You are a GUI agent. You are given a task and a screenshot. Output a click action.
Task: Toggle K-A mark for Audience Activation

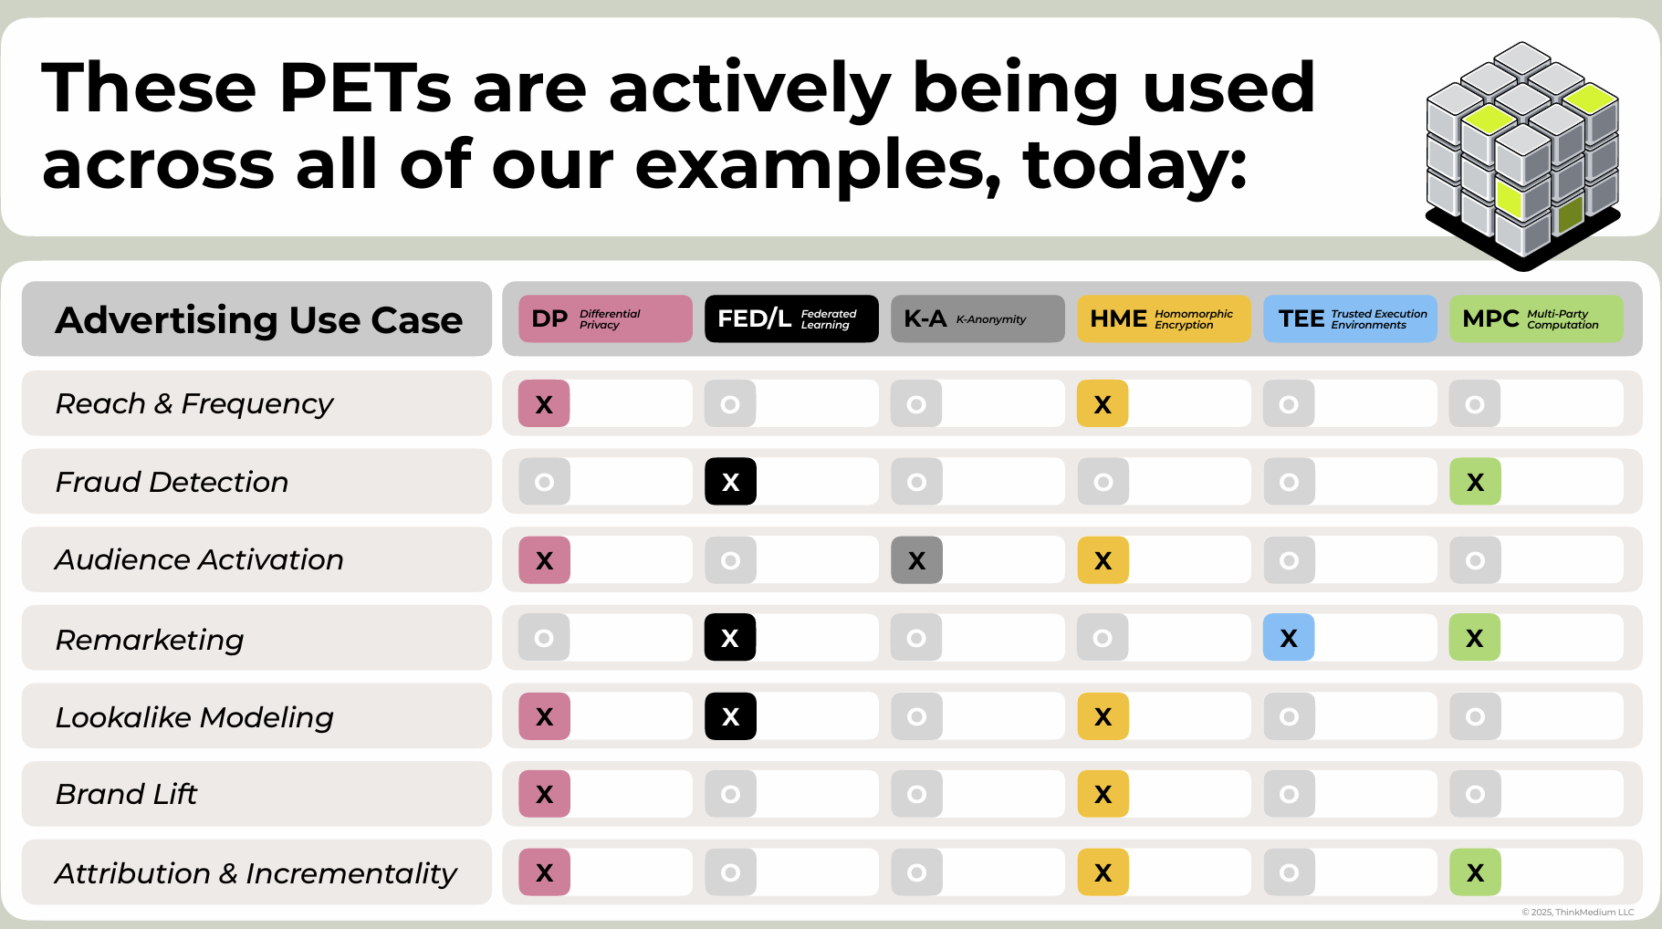click(916, 560)
